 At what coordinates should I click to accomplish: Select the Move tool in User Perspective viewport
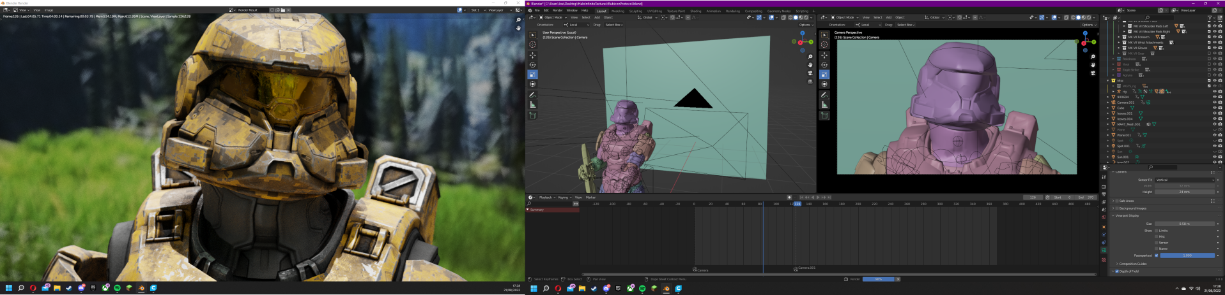[x=532, y=55]
